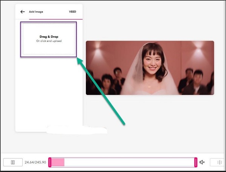226x172 pixels.
Task: Click the gray canvas above the video
Action: [x=151, y=23]
